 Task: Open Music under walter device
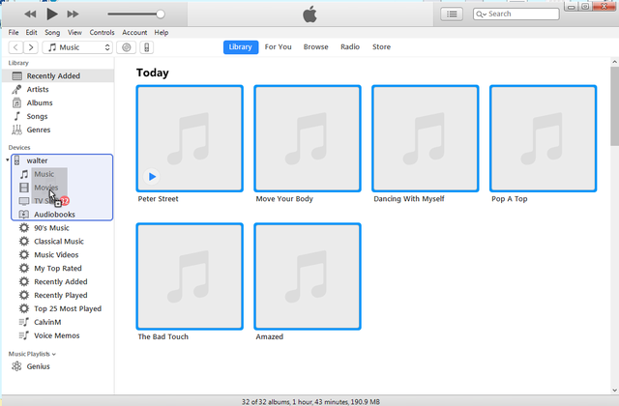tap(44, 174)
